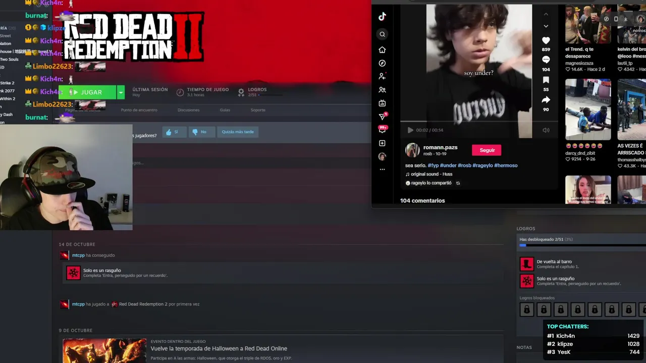Answer No with the thumbs down button
The image size is (646, 363).
click(201, 132)
